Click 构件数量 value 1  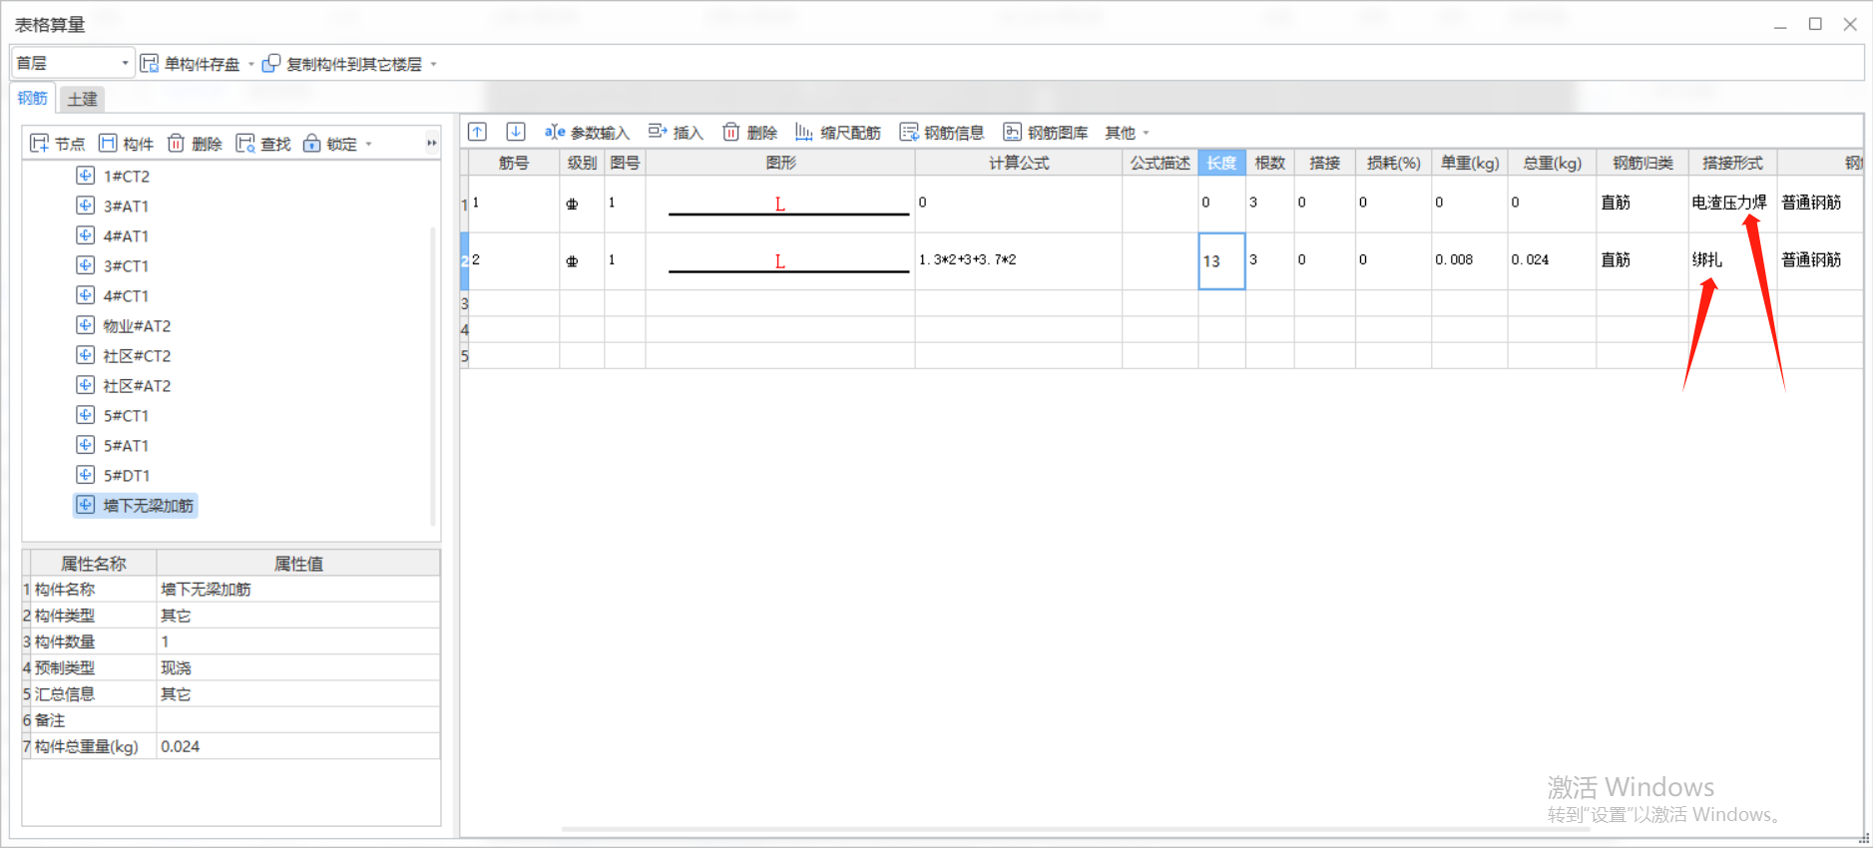pyautogui.click(x=298, y=641)
